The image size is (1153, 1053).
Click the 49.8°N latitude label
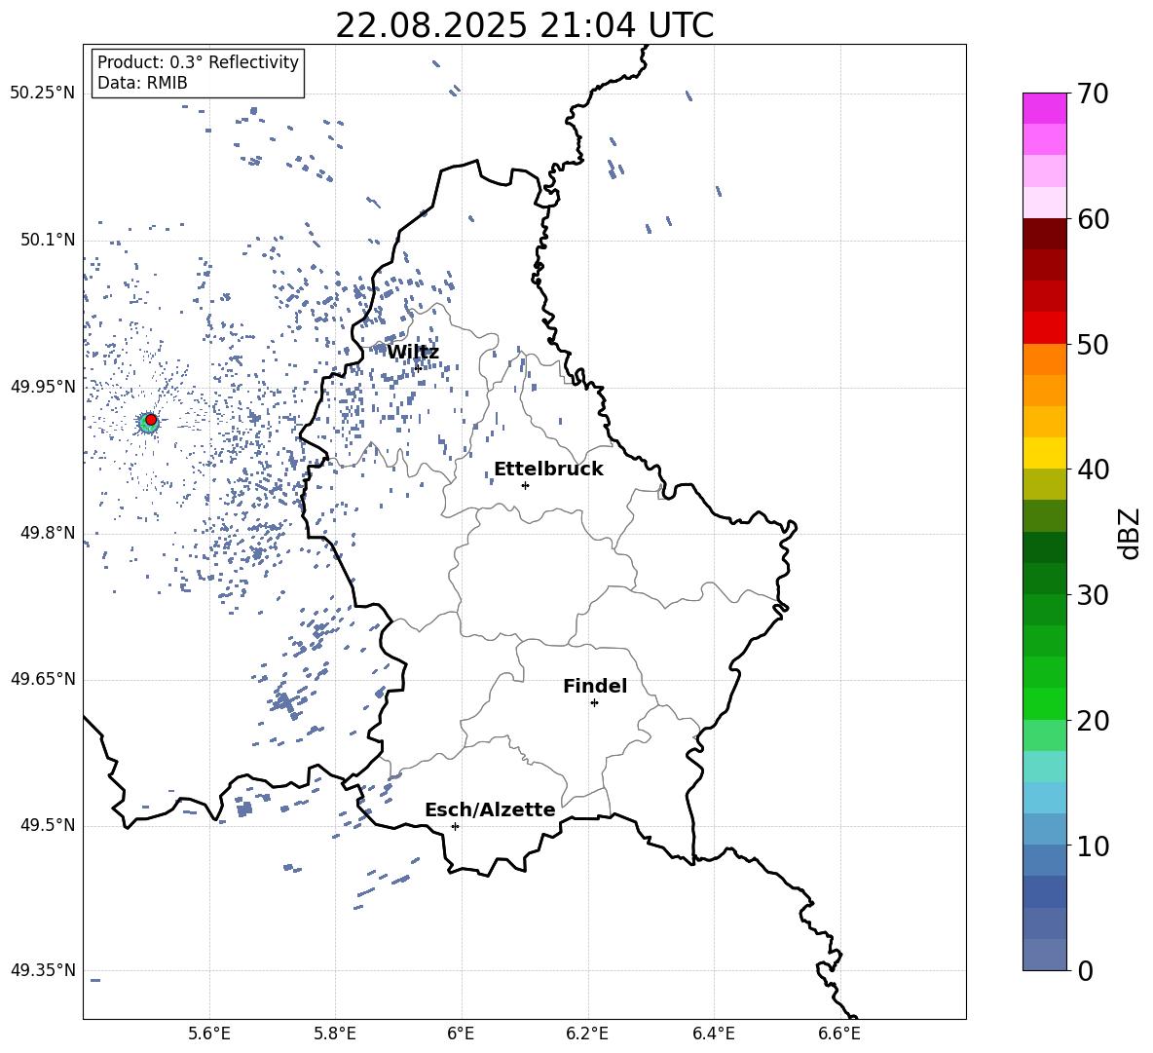48,533
